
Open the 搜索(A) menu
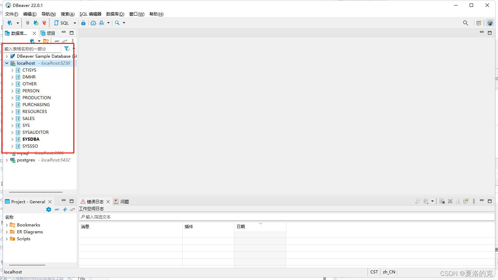pyautogui.click(x=67, y=14)
